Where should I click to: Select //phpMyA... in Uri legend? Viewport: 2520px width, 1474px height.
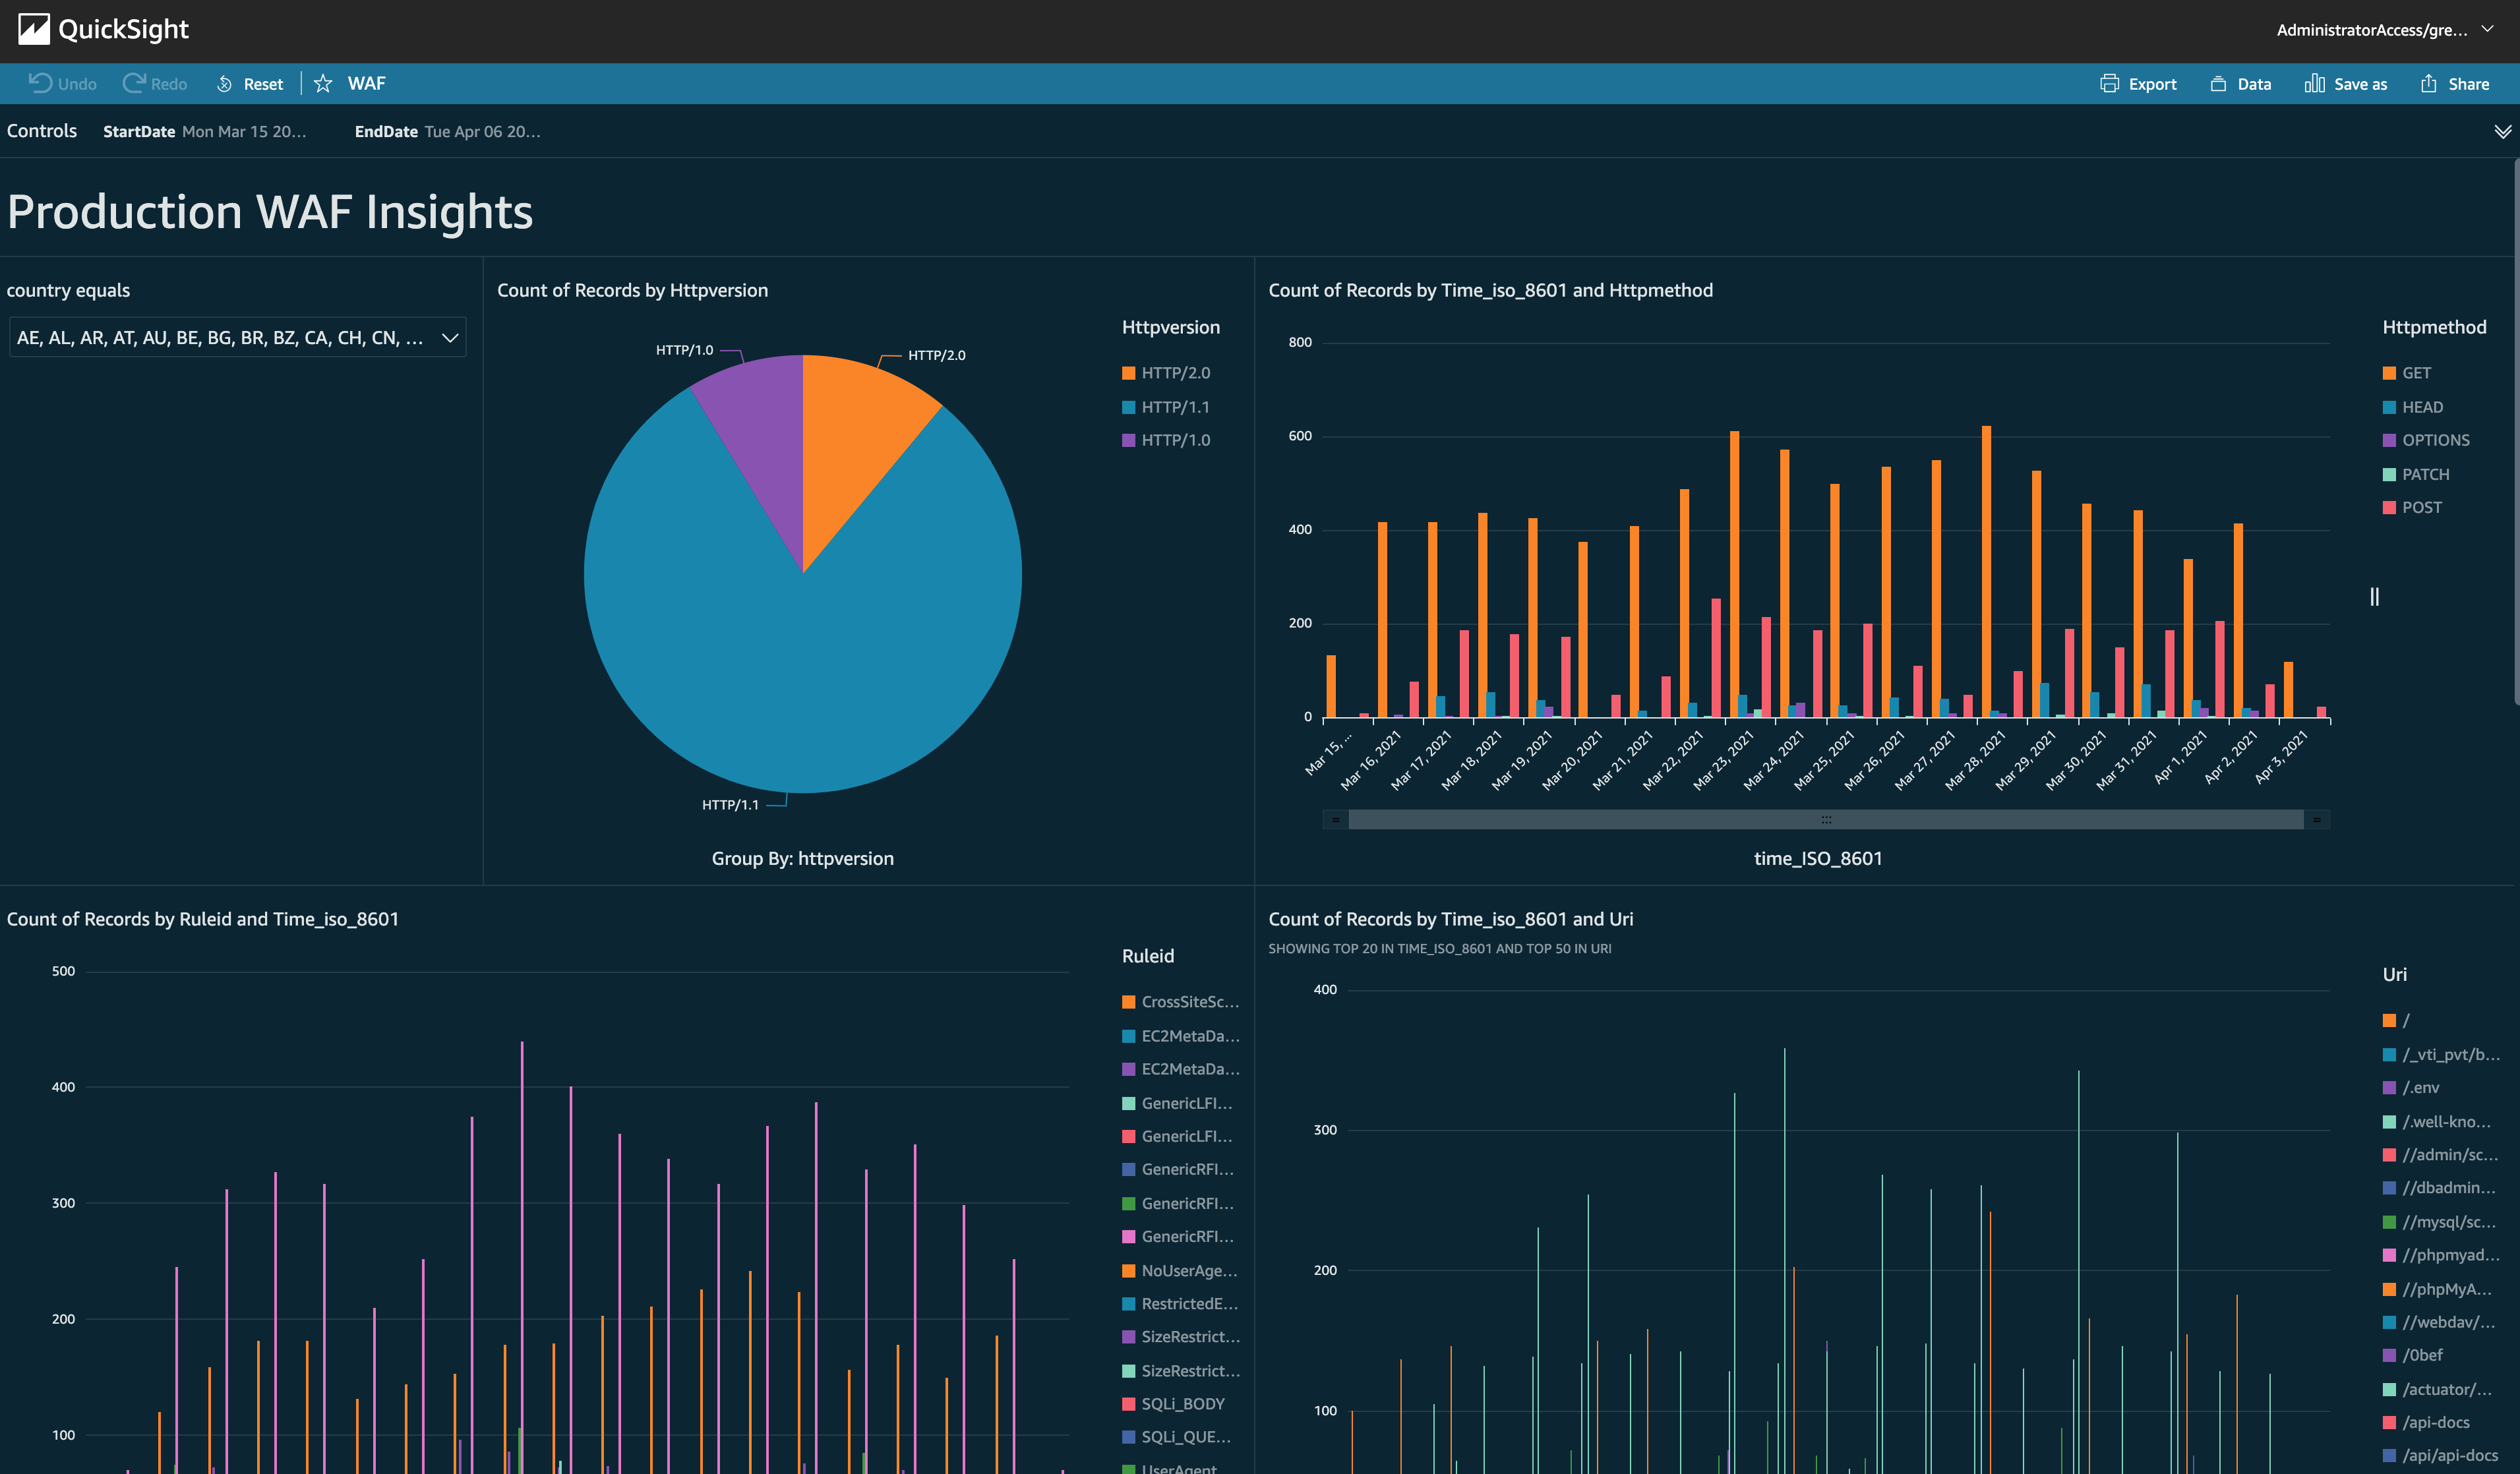tap(2437, 1290)
